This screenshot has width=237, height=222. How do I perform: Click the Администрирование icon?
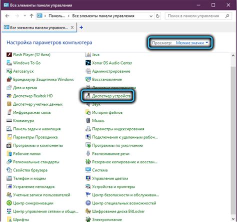tap(88, 71)
